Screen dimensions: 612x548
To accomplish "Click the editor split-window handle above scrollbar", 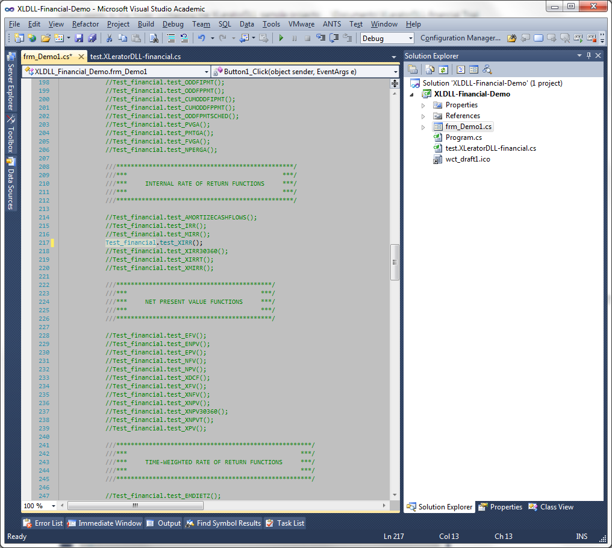I will pyautogui.click(x=395, y=83).
